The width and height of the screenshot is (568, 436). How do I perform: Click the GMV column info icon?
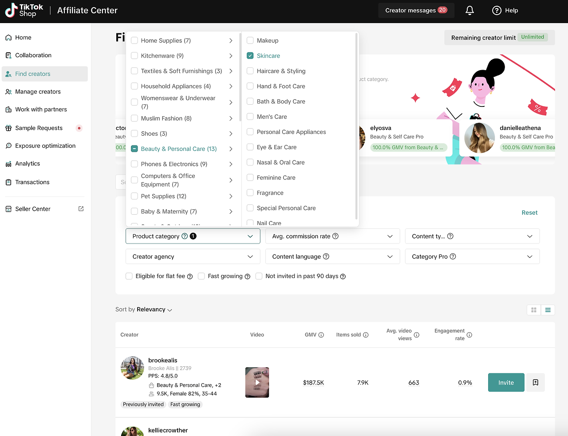[321, 335]
